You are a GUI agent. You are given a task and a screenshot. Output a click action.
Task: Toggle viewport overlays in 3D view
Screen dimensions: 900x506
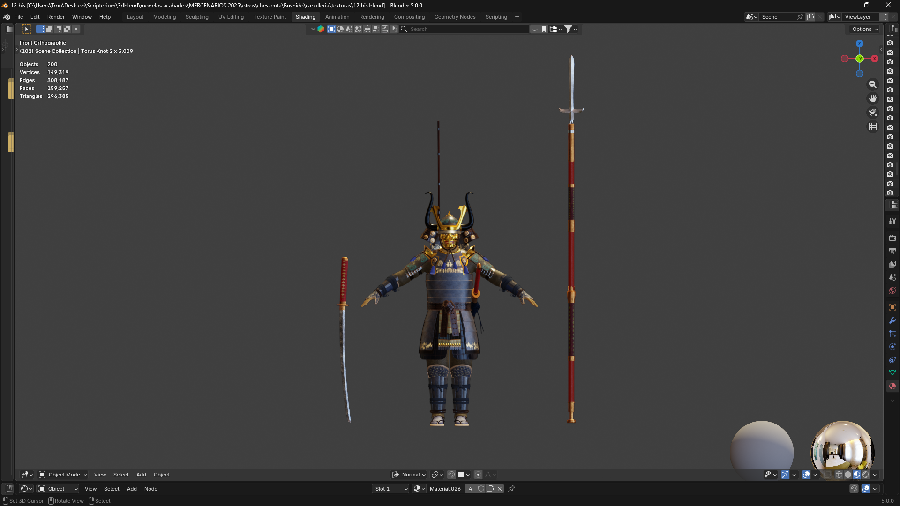tap(806, 475)
